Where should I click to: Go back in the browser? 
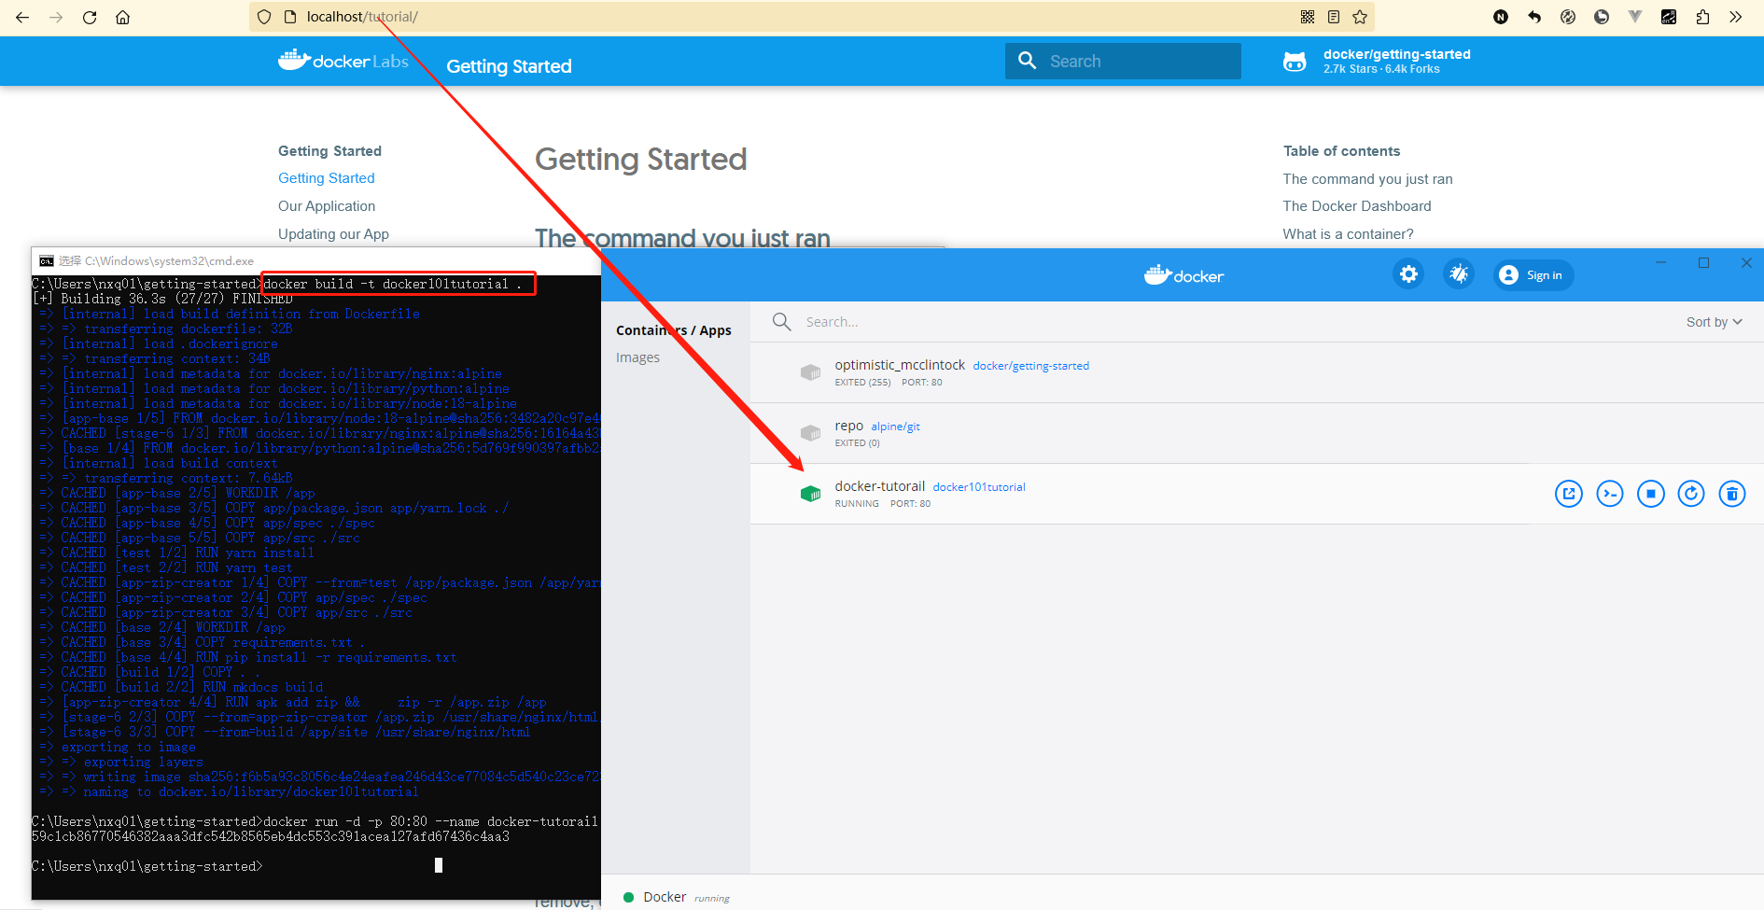tap(22, 17)
